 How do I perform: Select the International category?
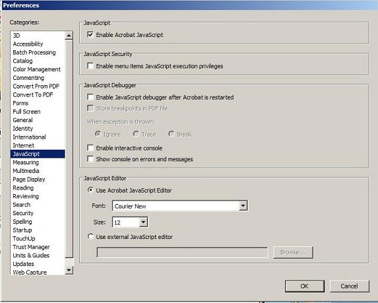pyautogui.click(x=38, y=137)
